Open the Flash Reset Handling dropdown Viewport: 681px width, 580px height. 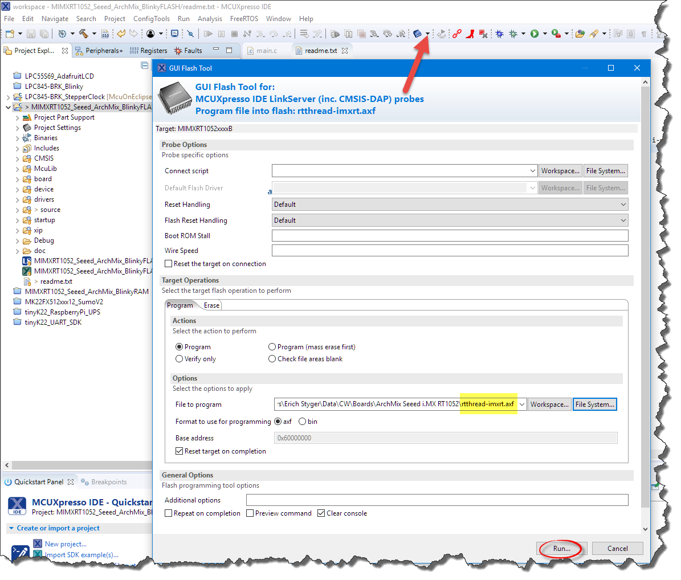pyautogui.click(x=450, y=220)
